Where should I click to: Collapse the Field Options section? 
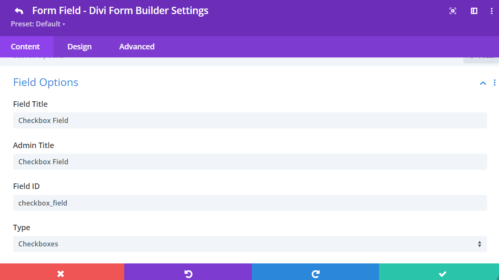(483, 83)
